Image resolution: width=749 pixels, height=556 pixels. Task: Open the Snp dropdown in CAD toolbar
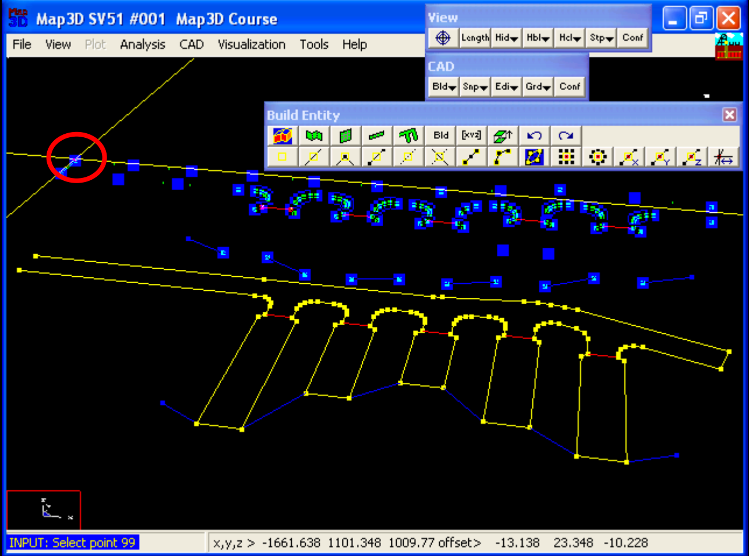(x=475, y=87)
